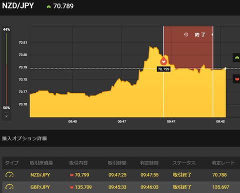Screen dimensions: 240x193
Task: Click GBP/JPY asset in the table
Action: 40,187
